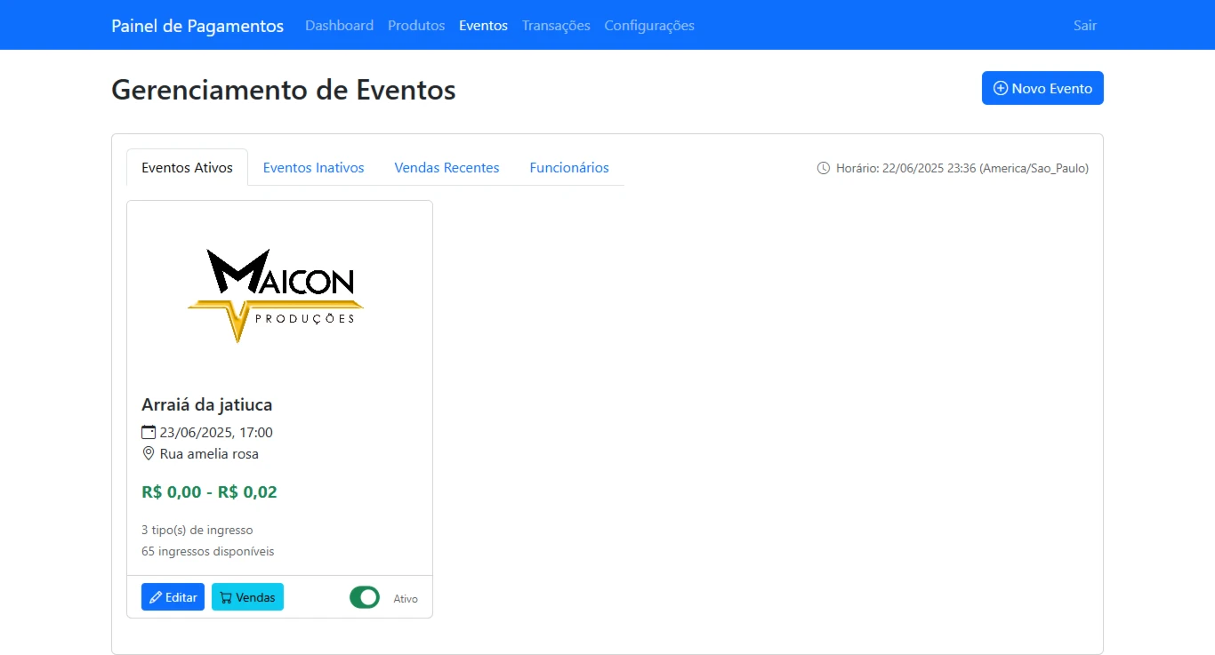Click the address text Rua amelia rosa
Screen dimensions: 1215x655
(x=209, y=453)
